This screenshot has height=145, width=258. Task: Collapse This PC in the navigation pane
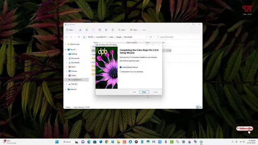coord(65,50)
